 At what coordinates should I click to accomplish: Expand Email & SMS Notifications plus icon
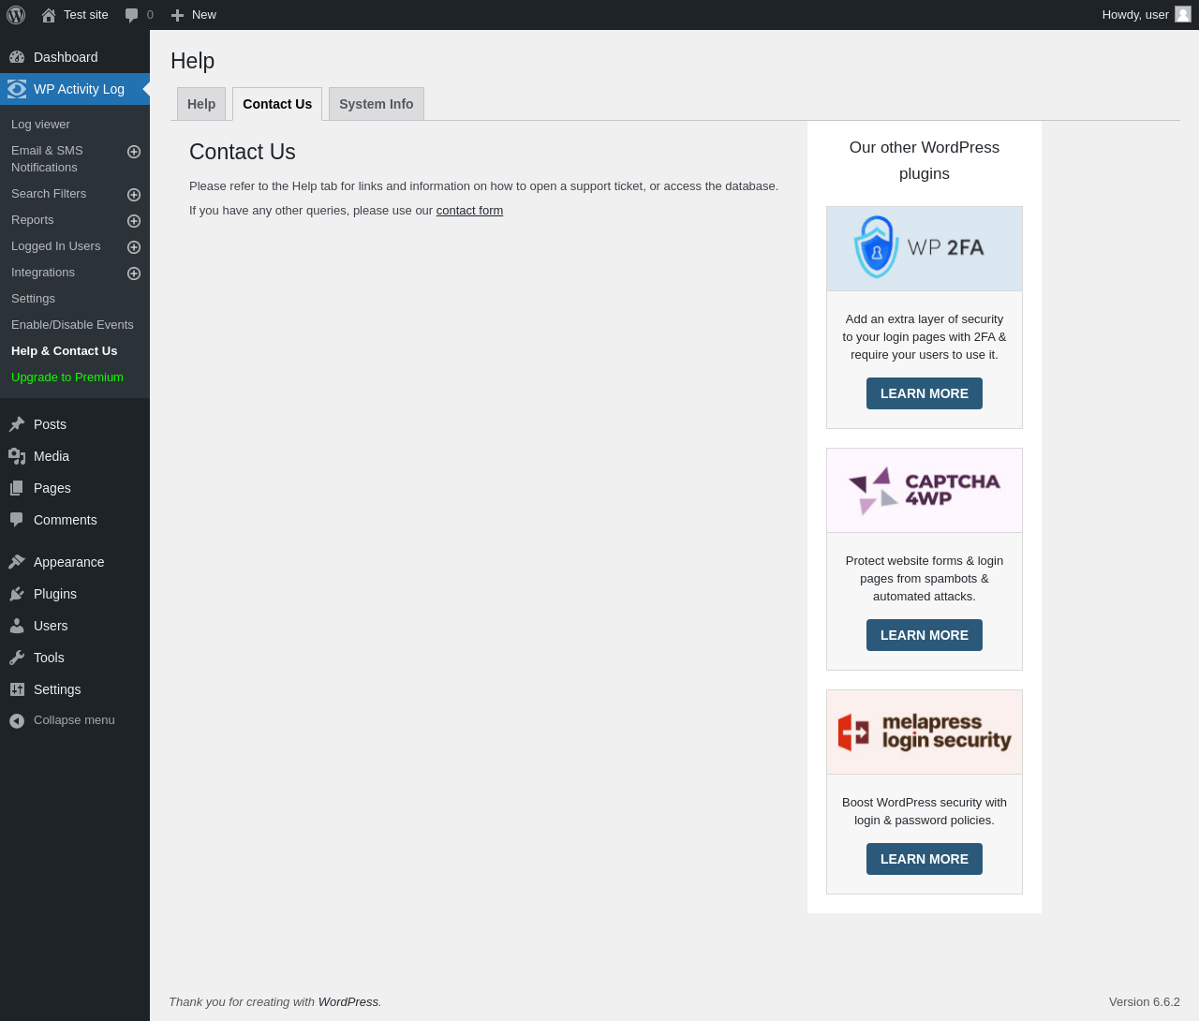(x=134, y=152)
